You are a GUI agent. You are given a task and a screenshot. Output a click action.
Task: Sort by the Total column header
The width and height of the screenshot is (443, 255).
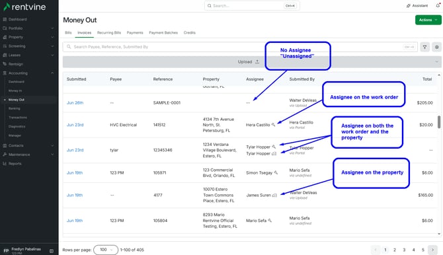[x=427, y=79]
